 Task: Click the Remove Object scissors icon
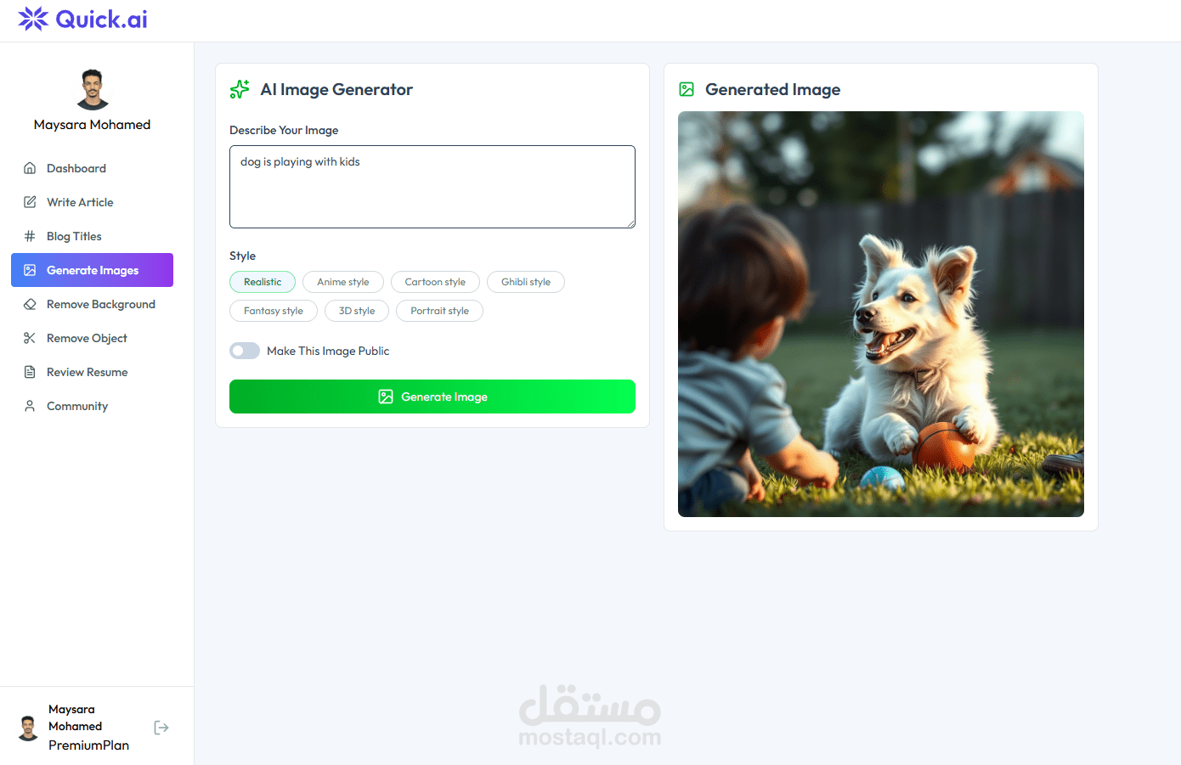coord(30,338)
